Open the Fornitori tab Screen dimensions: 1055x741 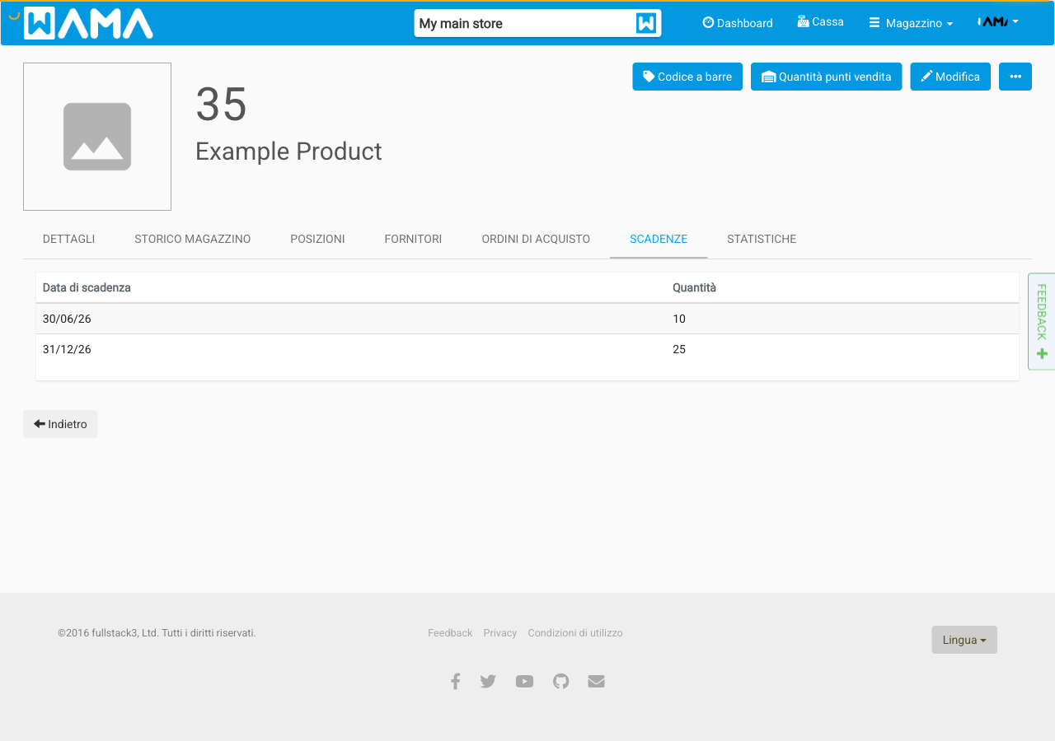click(x=413, y=239)
